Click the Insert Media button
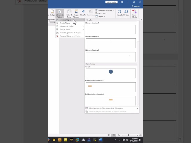The image size is (191, 143). point(134,13)
